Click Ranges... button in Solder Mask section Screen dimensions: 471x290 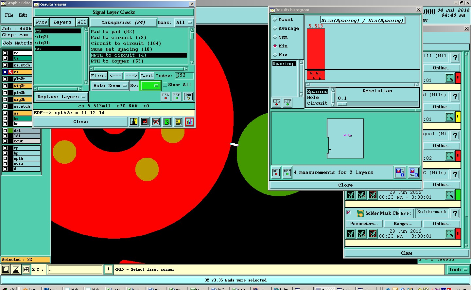403,224
